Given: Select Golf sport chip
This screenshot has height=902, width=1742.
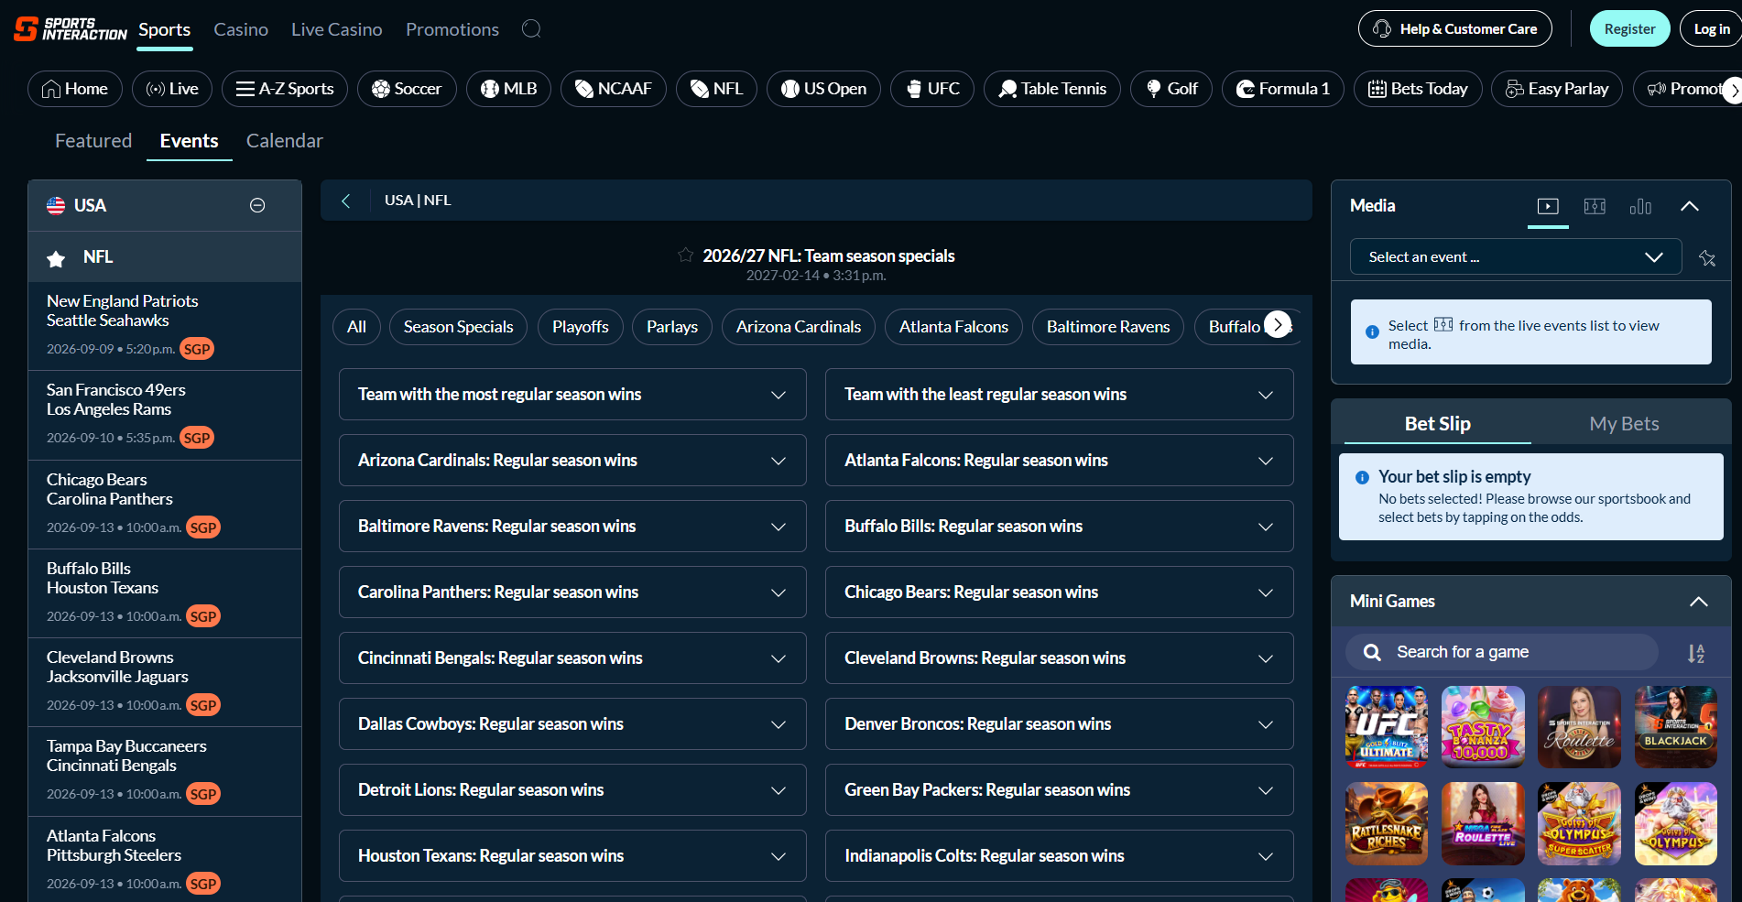Looking at the screenshot, I should point(1171,89).
